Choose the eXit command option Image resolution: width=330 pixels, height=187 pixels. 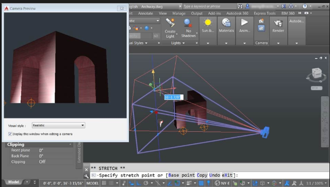tap(227, 175)
